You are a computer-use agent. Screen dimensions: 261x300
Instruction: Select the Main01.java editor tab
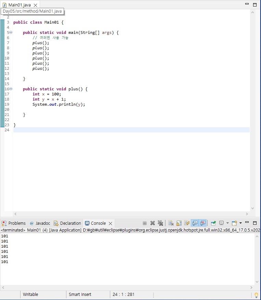(x=20, y=5)
